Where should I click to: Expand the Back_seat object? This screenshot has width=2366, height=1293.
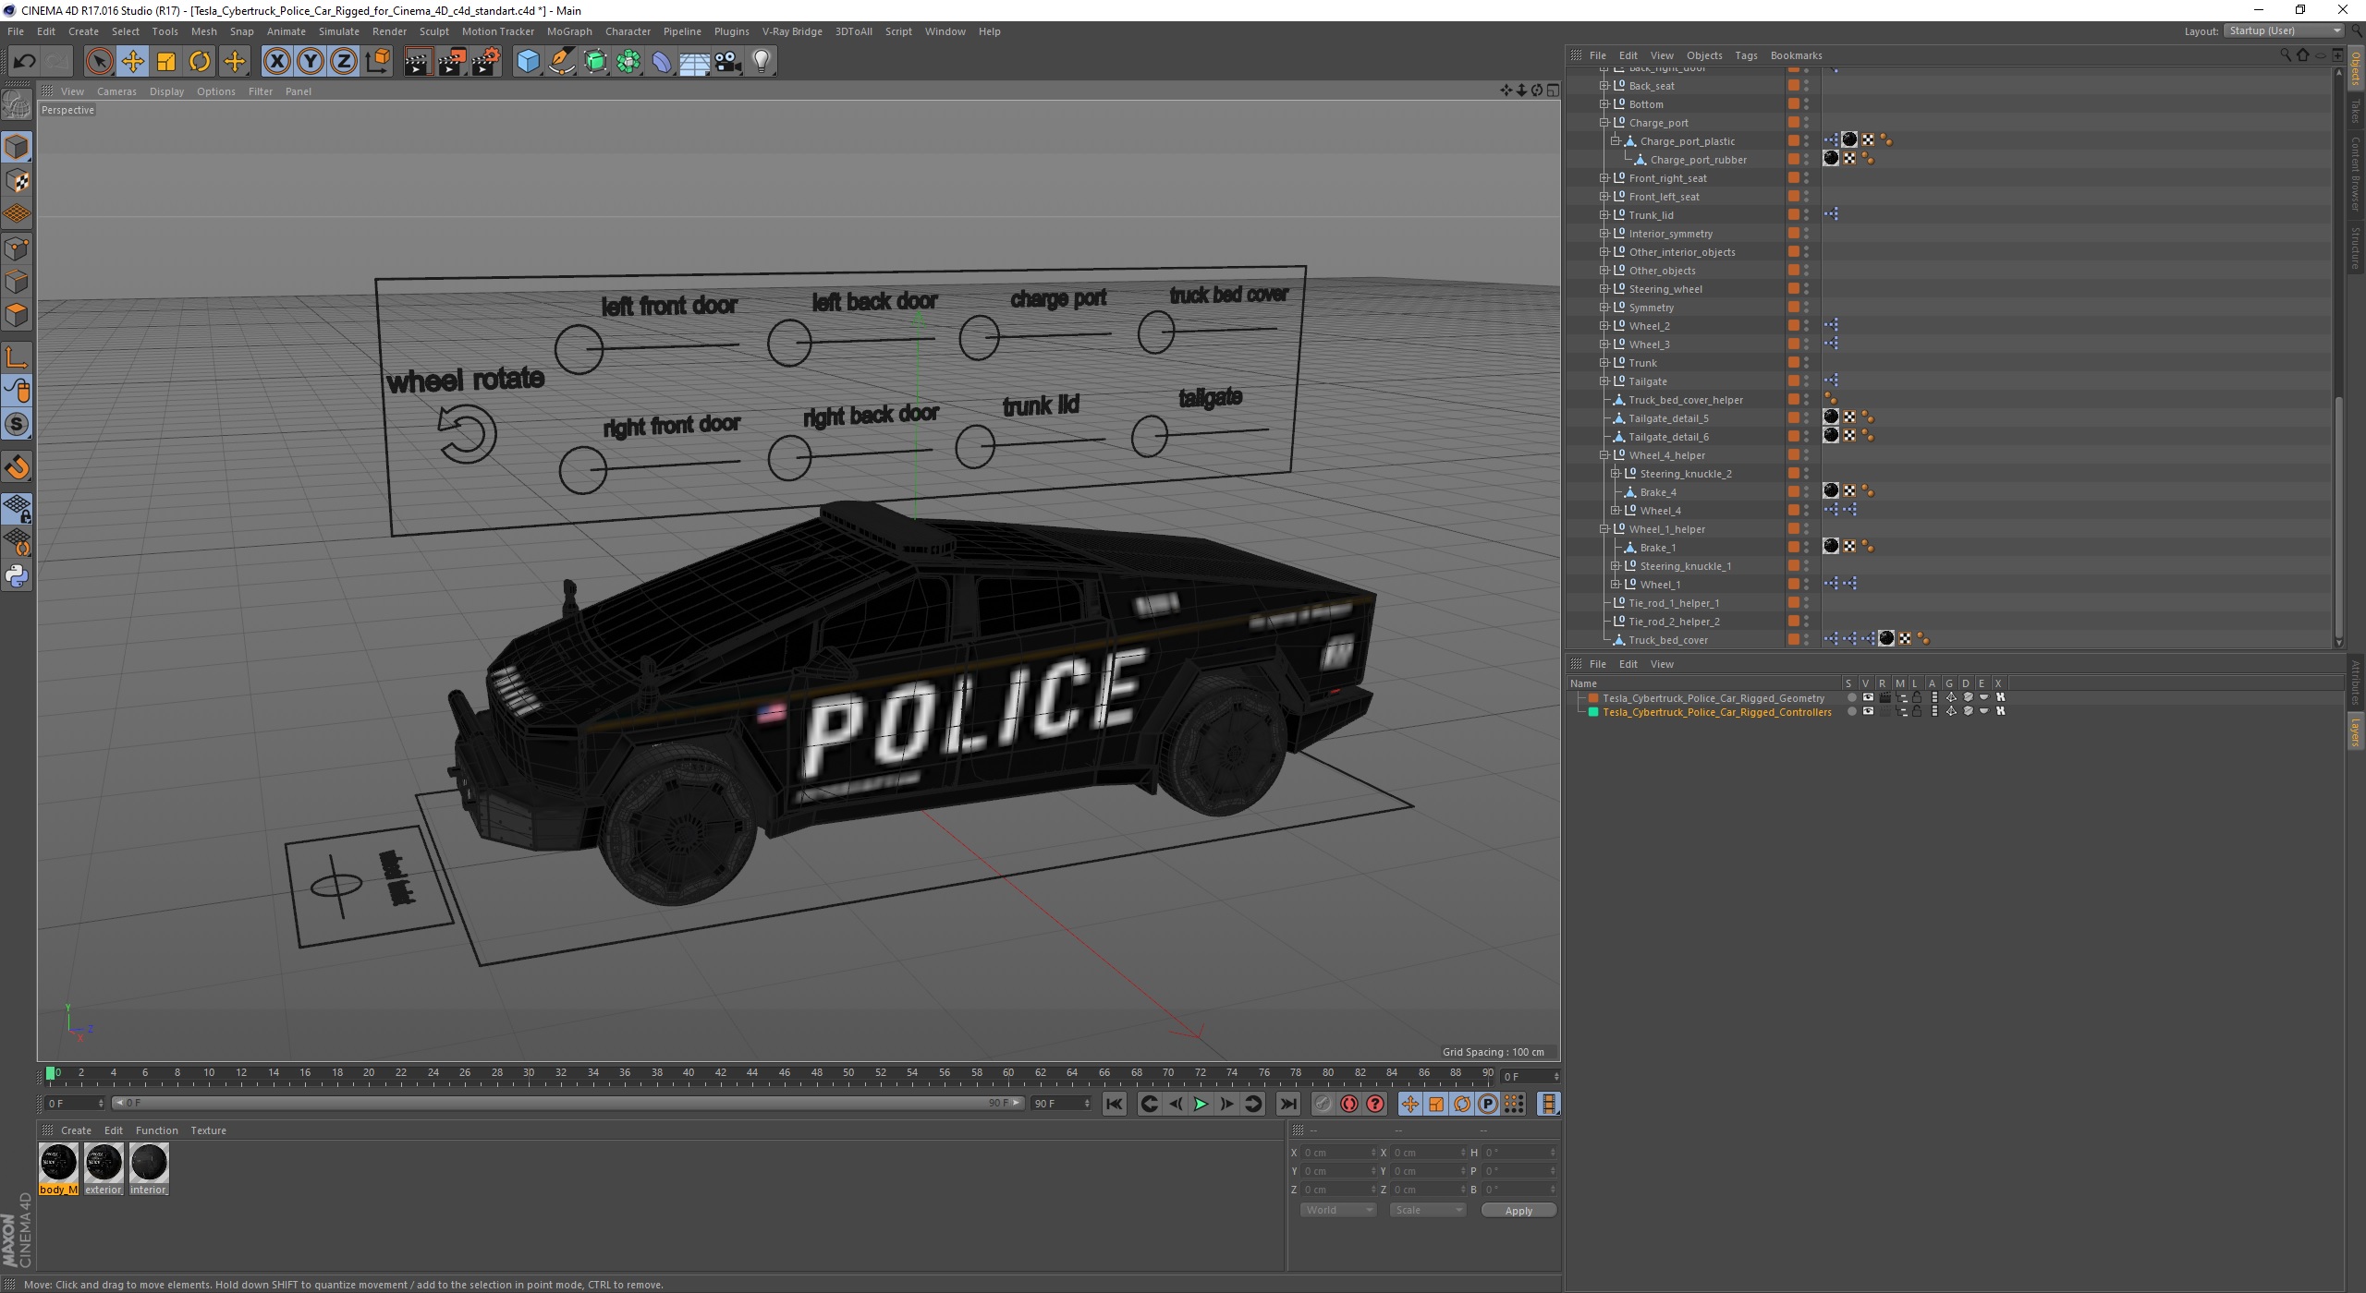[x=1604, y=86]
